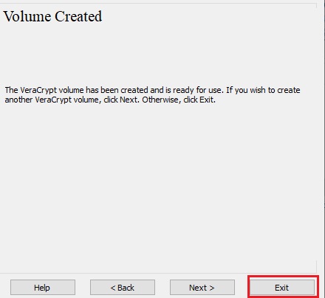Click the word "The" starting the message
Image resolution: width=325 pixels, height=298 pixels.
(x=12, y=90)
